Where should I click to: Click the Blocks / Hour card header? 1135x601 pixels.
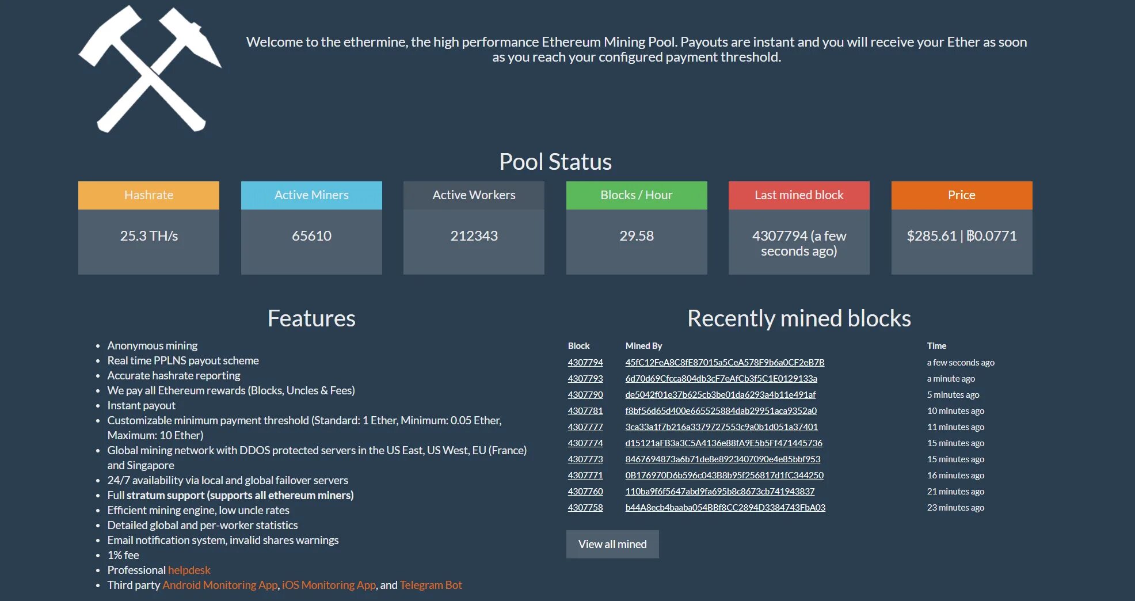[637, 195]
